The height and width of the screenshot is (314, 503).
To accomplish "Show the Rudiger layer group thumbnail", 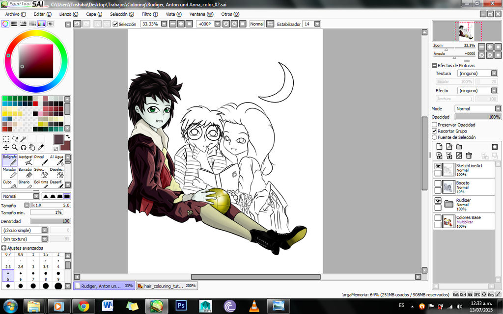I will point(448,203).
